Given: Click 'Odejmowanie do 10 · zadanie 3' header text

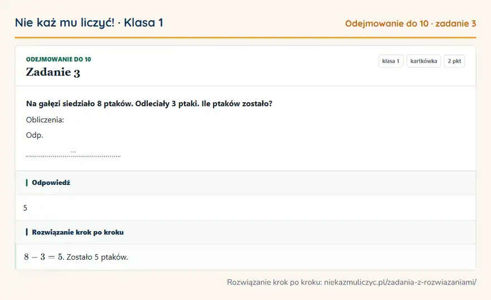Looking at the screenshot, I should coord(410,23).
